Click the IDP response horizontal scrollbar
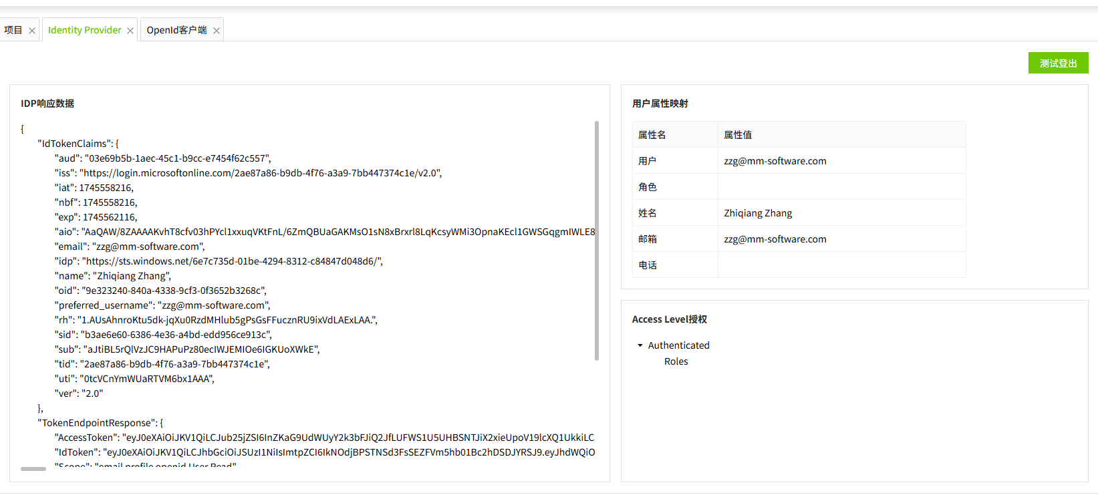 tap(33, 469)
